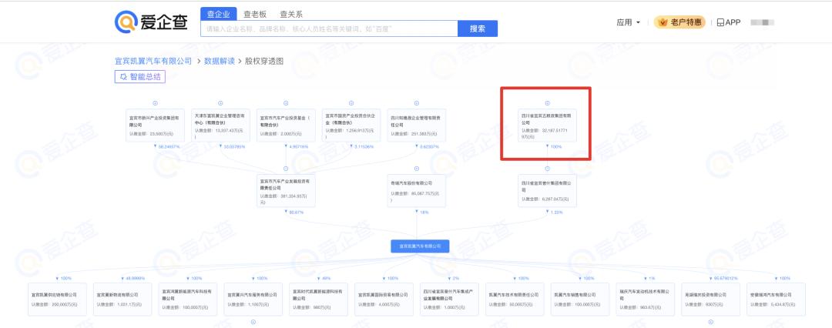Expand plus icon above 宜宾市新兴产业投资集团

(x=155, y=103)
